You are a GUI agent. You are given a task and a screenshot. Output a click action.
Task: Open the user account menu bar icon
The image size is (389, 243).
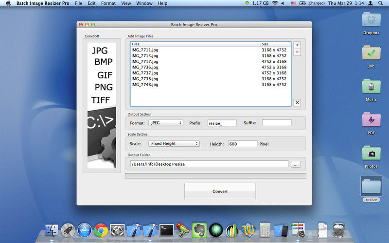click(371, 3)
